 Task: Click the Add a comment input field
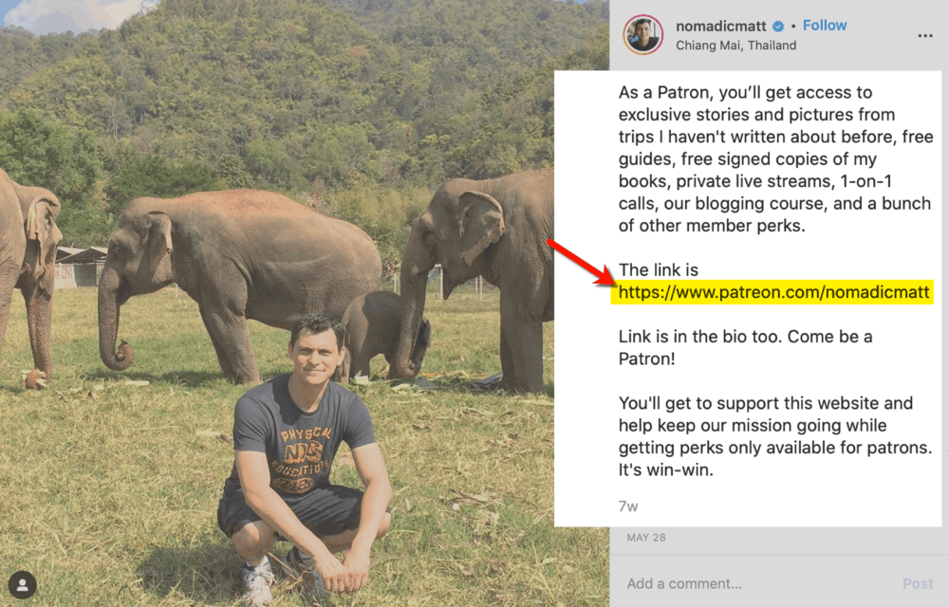684,583
